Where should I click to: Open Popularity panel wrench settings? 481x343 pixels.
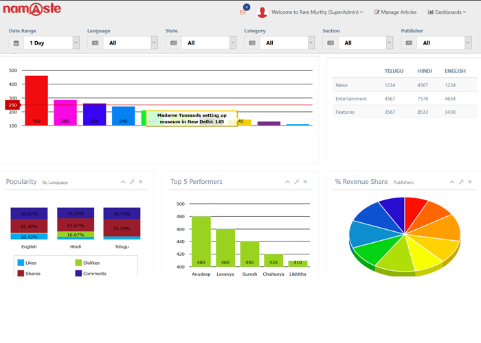click(132, 182)
